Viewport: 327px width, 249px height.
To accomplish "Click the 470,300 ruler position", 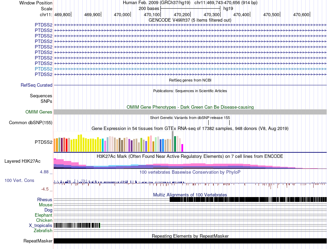I will (212, 15).
